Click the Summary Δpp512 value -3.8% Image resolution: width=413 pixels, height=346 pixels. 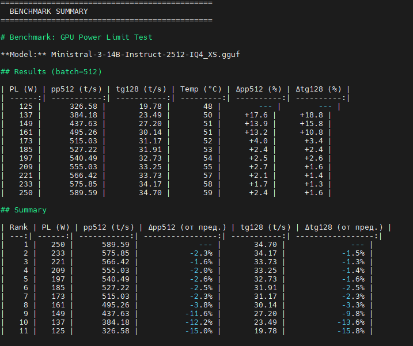pos(201,305)
